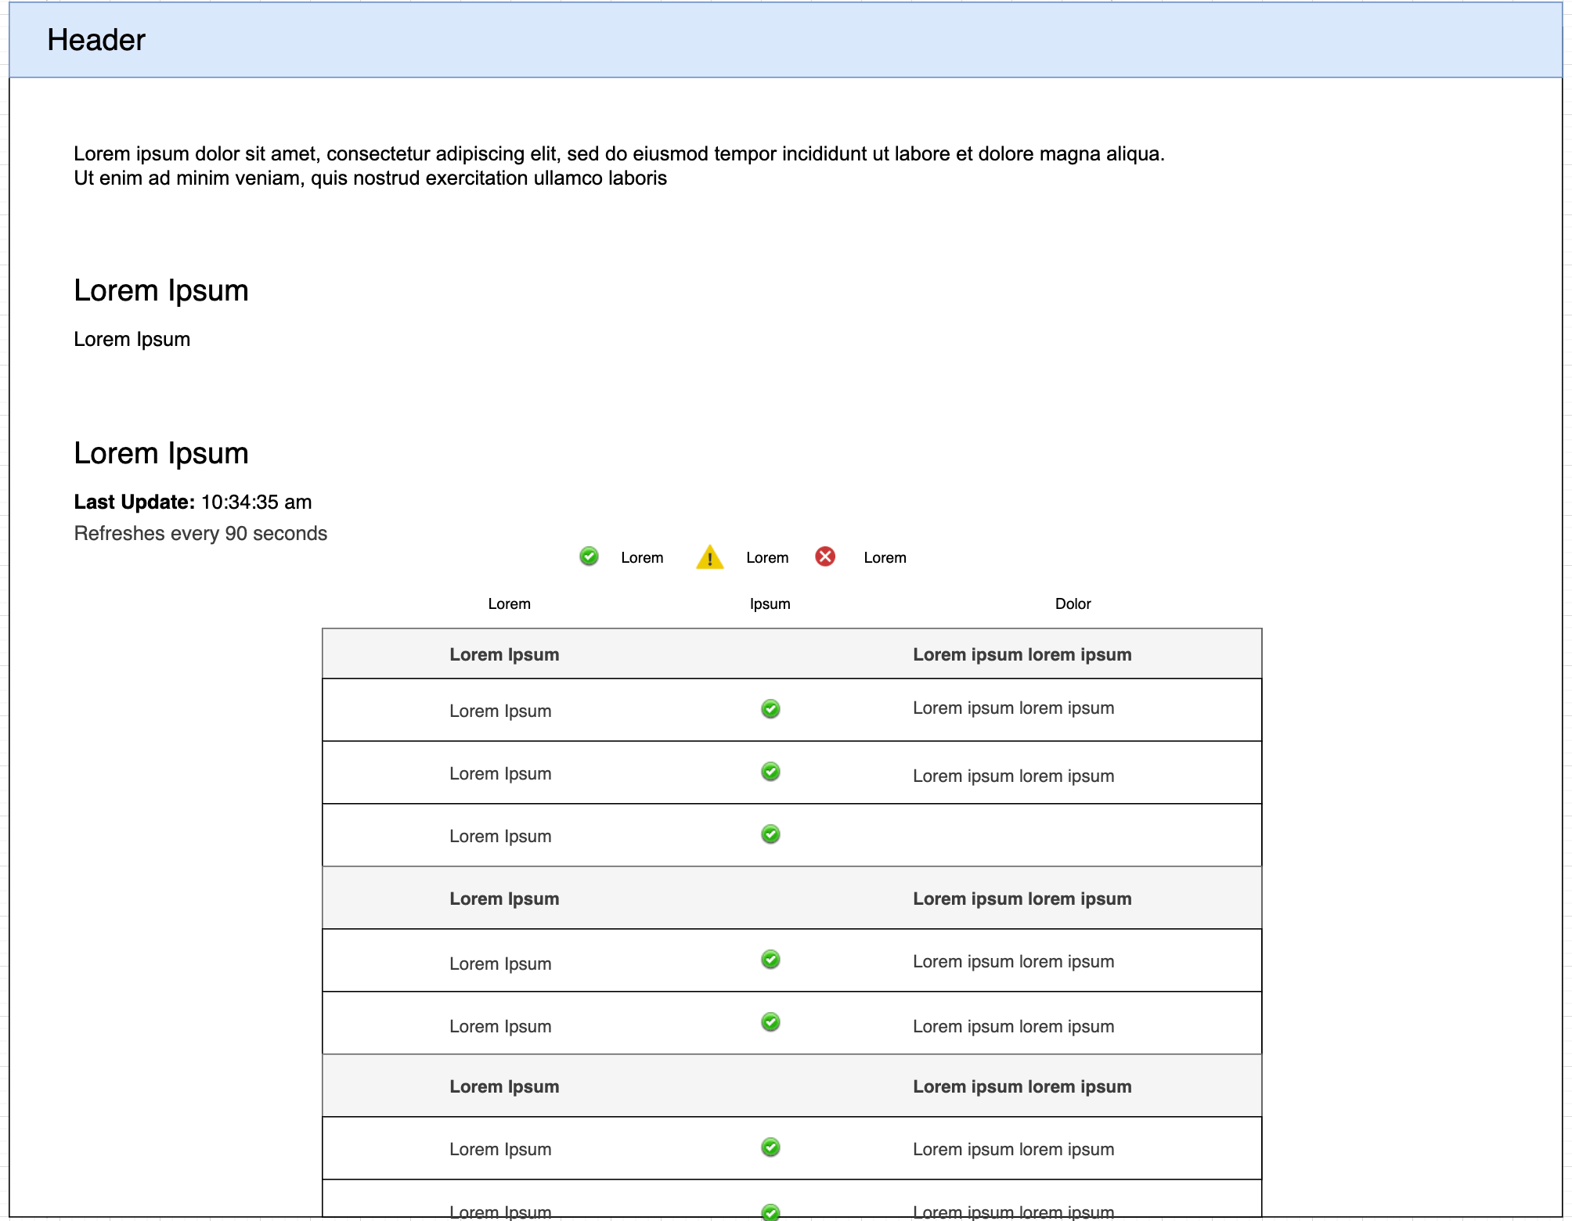Screen dimensions: 1572x1221
Task: Click the status check in the second table row
Action: click(770, 772)
